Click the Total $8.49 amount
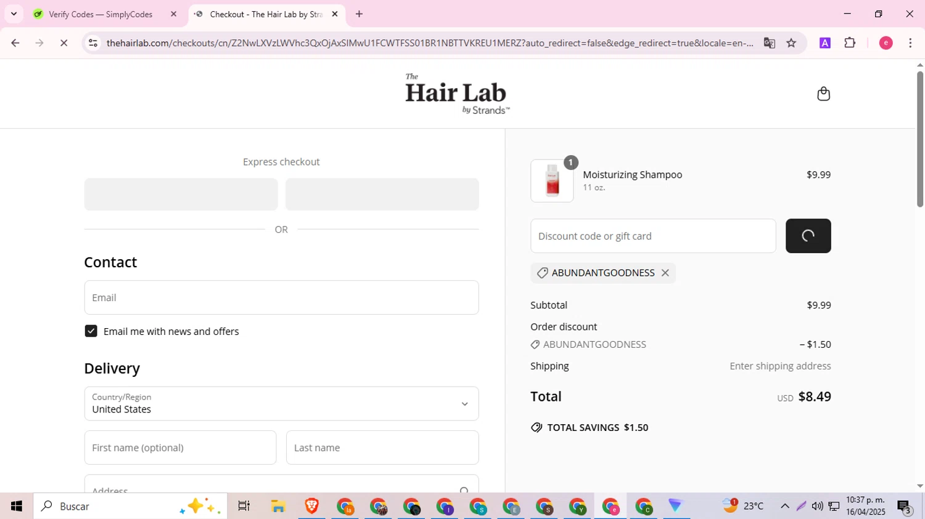The image size is (925, 519). click(815, 396)
